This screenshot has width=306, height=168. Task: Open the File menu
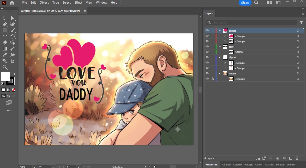[x=25, y=3]
